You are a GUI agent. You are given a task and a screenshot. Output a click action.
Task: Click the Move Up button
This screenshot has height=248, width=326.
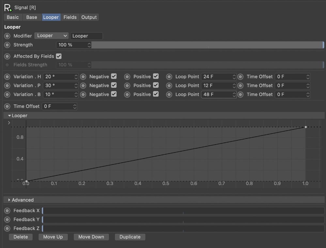click(x=53, y=237)
